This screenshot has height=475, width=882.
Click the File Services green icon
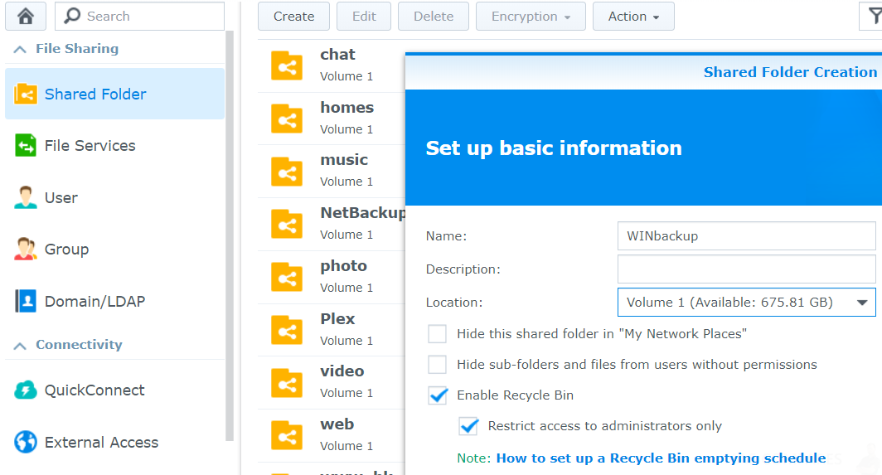(26, 146)
